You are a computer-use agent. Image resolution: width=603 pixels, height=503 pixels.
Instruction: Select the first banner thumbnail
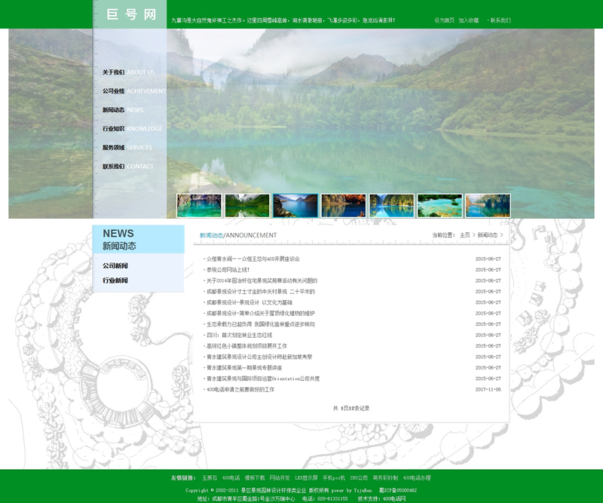click(x=199, y=205)
